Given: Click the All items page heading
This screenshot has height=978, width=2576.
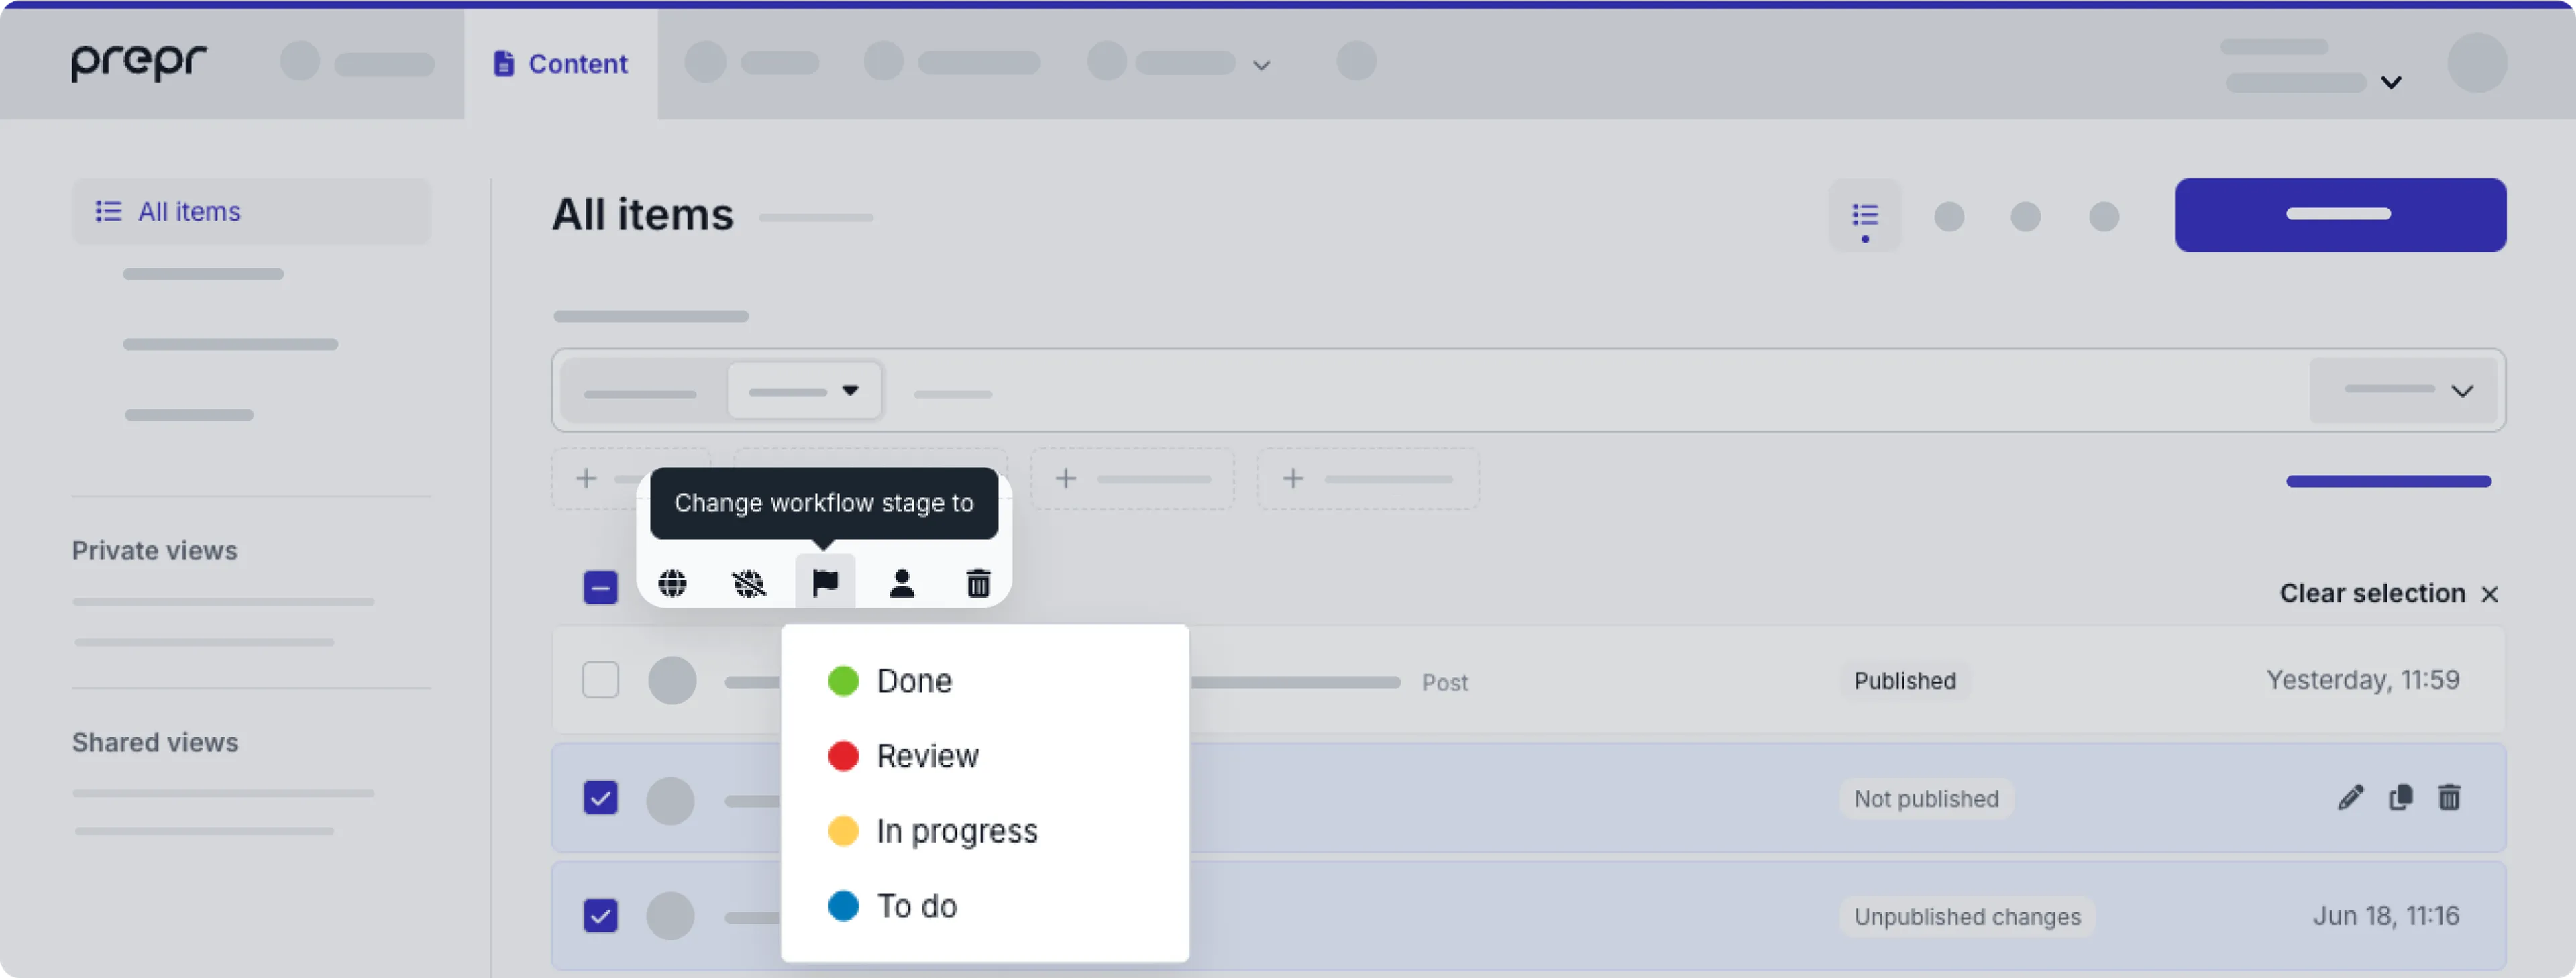Looking at the screenshot, I should (643, 214).
